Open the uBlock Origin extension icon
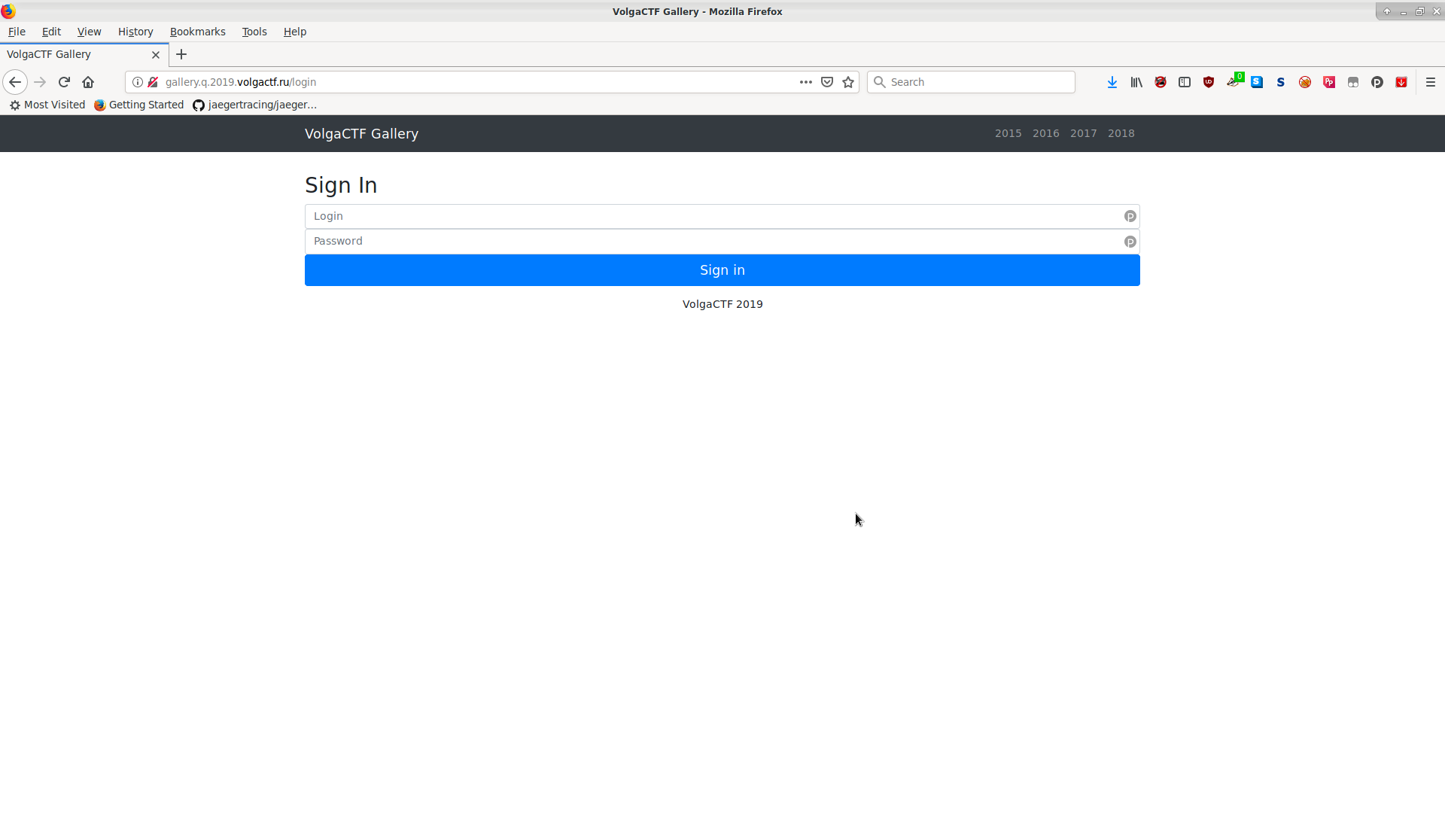The image size is (1445, 813). [x=1209, y=82]
